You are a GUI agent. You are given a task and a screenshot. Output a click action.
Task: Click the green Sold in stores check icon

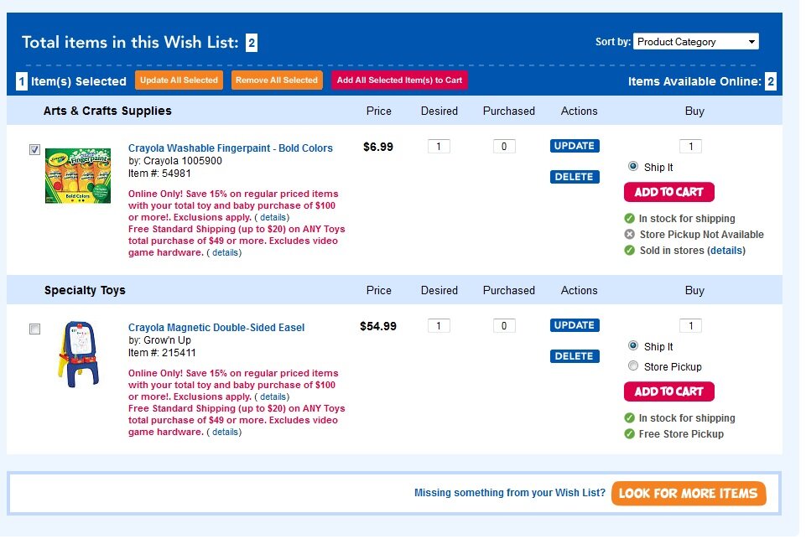629,250
